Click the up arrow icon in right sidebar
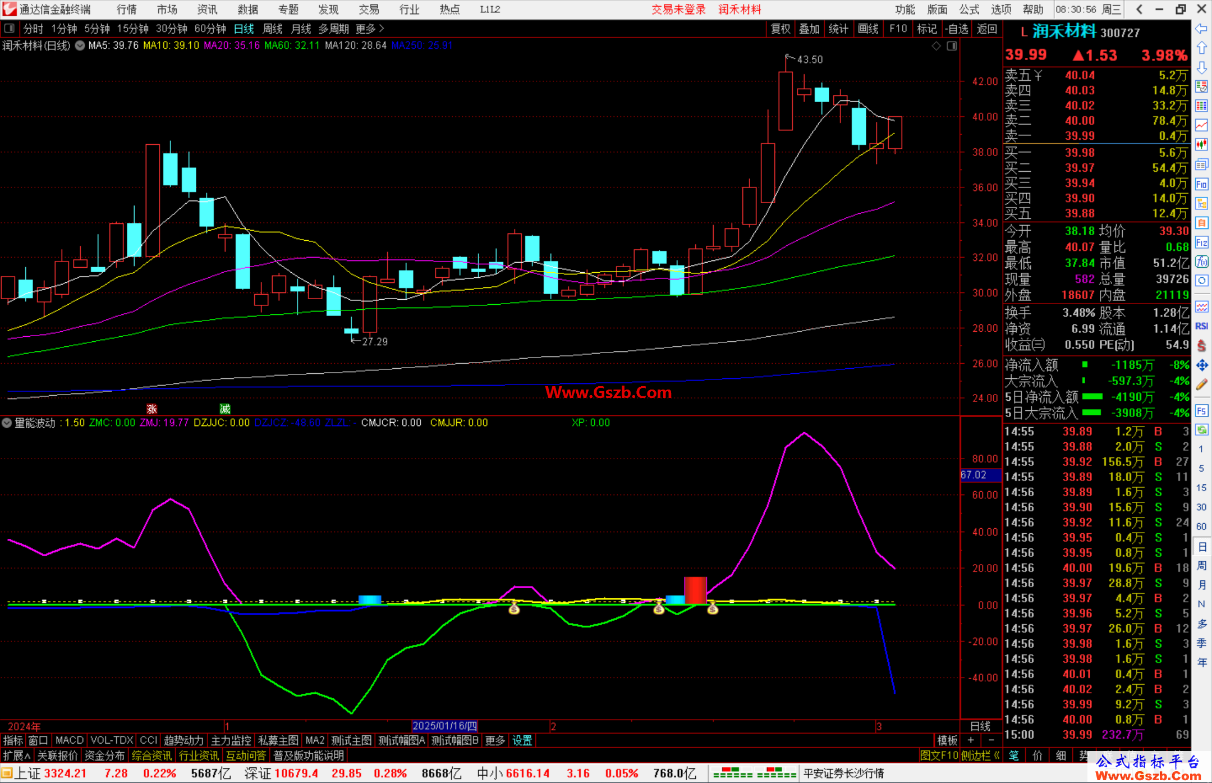Image resolution: width=1212 pixels, height=783 pixels. [1201, 48]
